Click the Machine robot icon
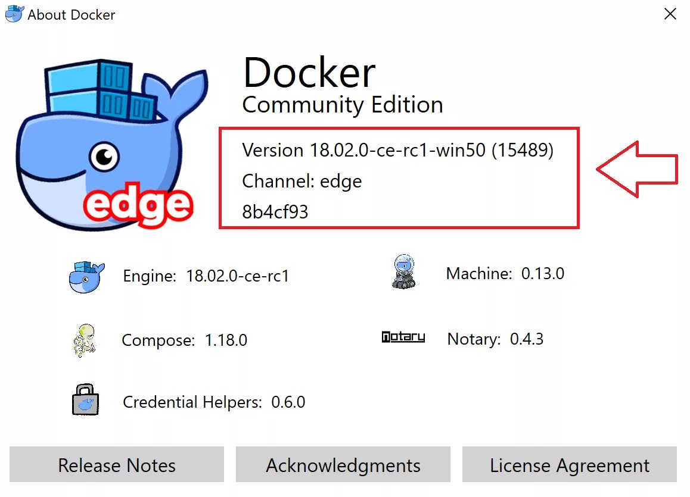690x497 pixels. pyautogui.click(x=404, y=273)
